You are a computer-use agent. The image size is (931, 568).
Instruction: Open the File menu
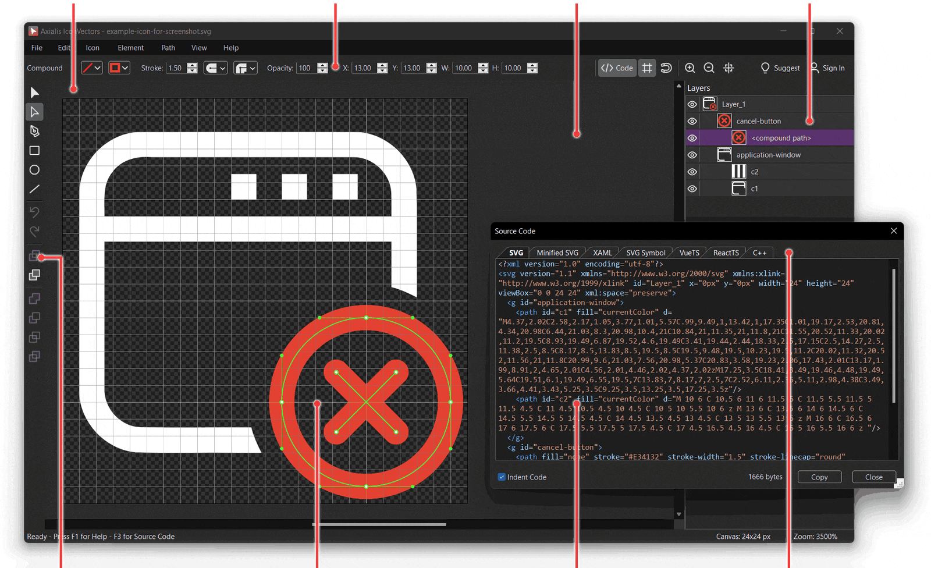pos(37,48)
